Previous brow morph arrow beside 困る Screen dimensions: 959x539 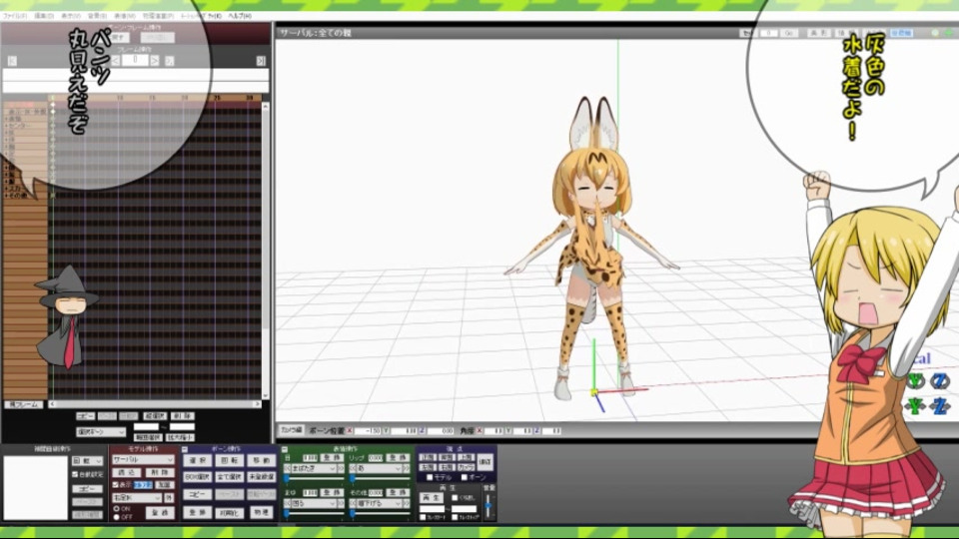[287, 503]
